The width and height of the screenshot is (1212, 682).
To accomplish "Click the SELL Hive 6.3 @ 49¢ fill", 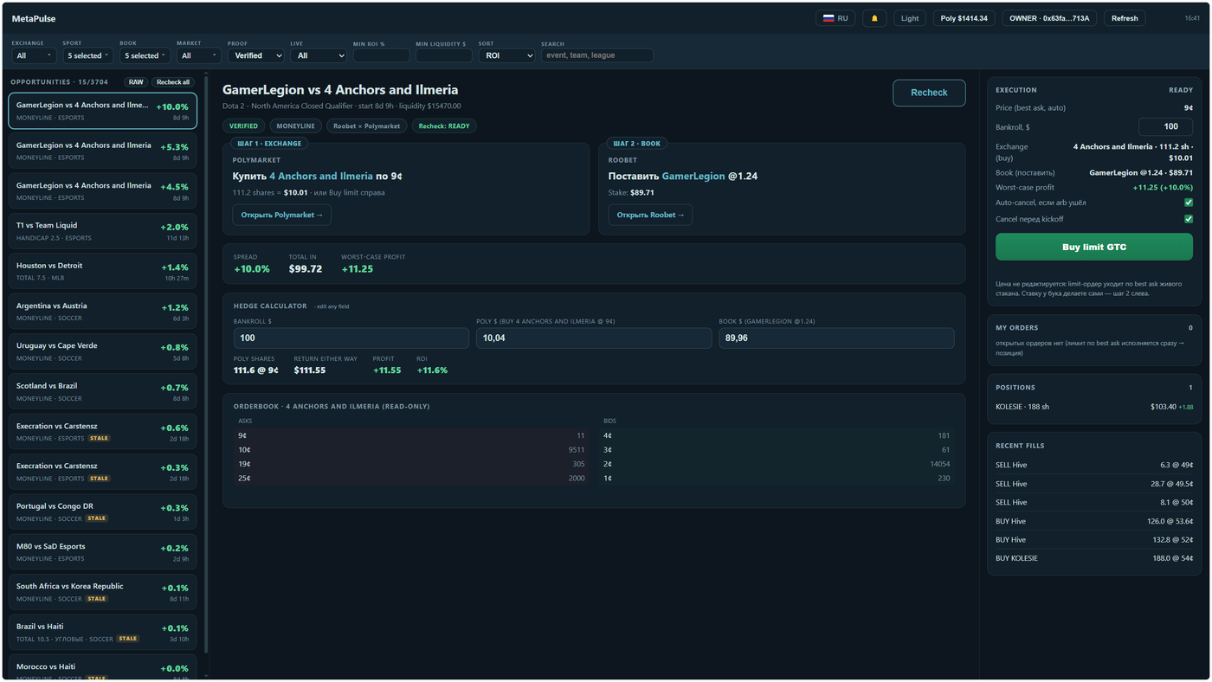I will [x=1094, y=465].
